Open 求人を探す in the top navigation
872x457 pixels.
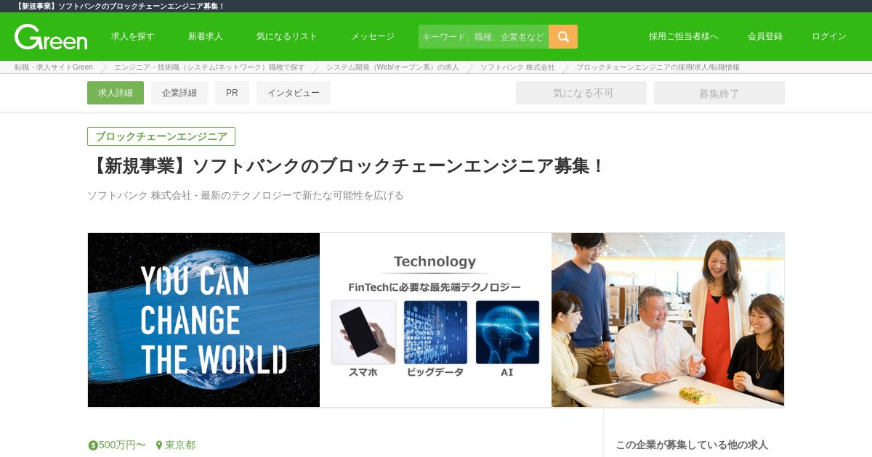[133, 36]
